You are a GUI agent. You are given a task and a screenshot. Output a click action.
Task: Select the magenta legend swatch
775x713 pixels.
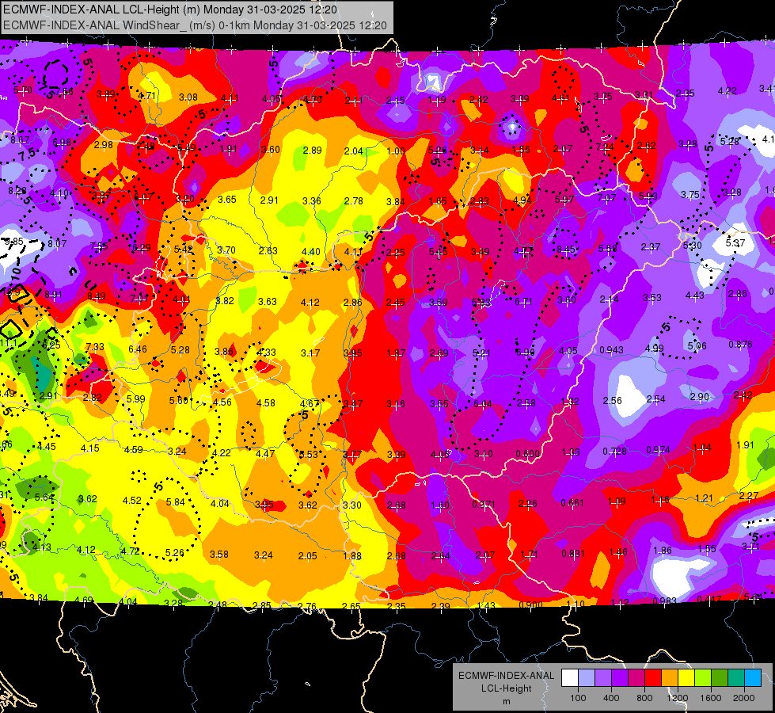click(636, 678)
